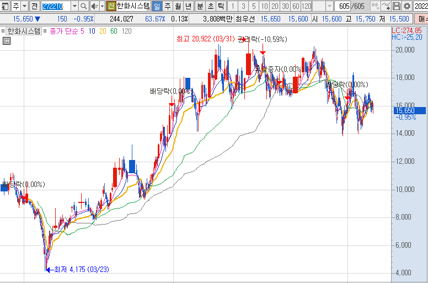Click the 최저 4,175 (03/23) low label
This screenshot has height=283, width=428.
pos(81,270)
